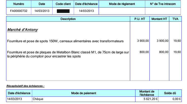
Task: Click the invoice number FA00000732
Action: point(19,11)
